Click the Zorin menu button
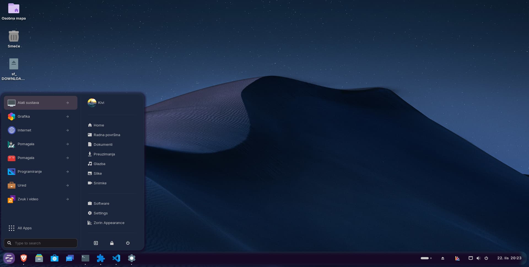 point(9,258)
